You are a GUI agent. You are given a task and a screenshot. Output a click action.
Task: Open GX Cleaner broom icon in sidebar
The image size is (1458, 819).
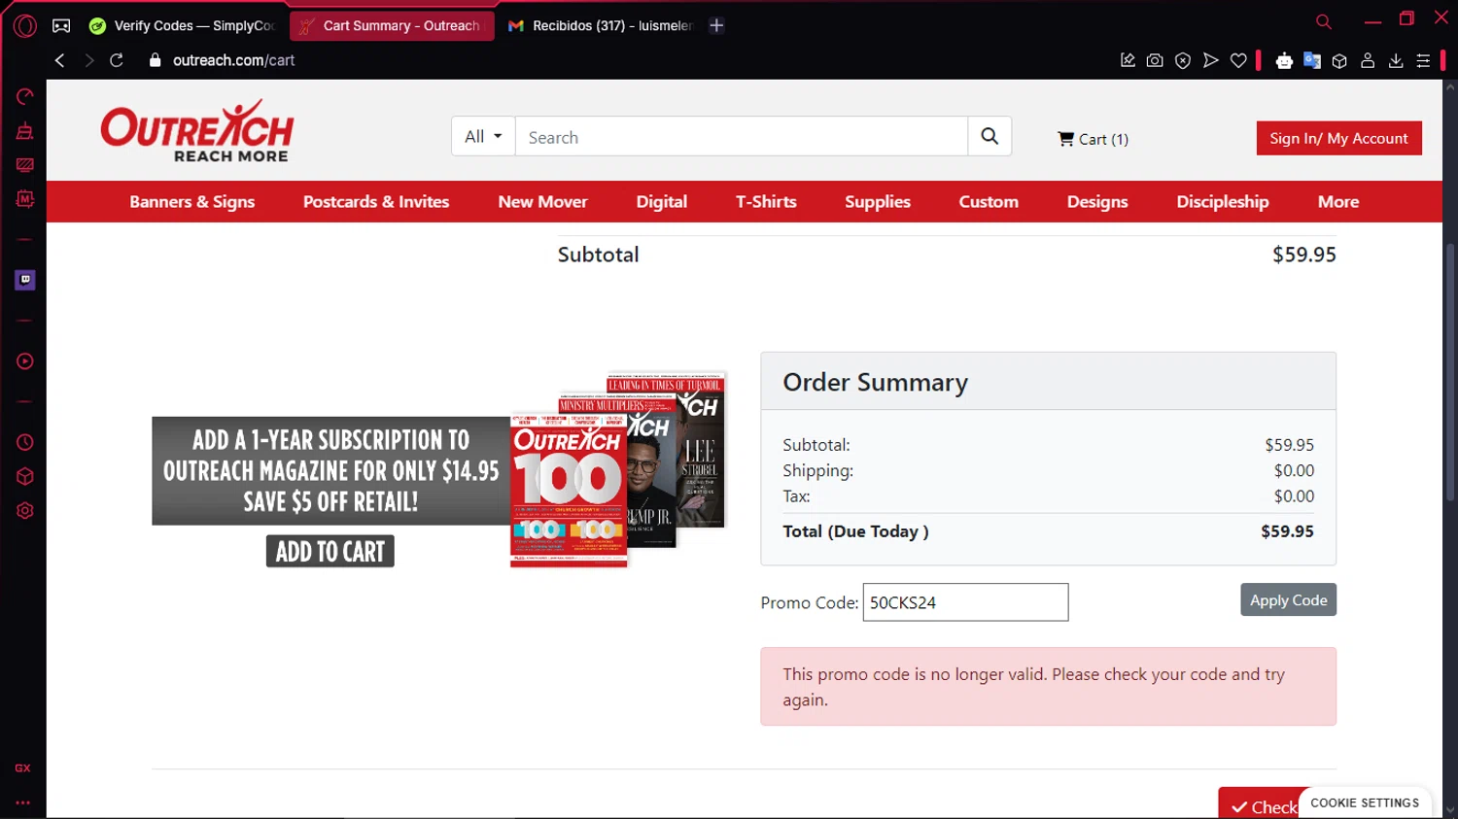coord(25,130)
